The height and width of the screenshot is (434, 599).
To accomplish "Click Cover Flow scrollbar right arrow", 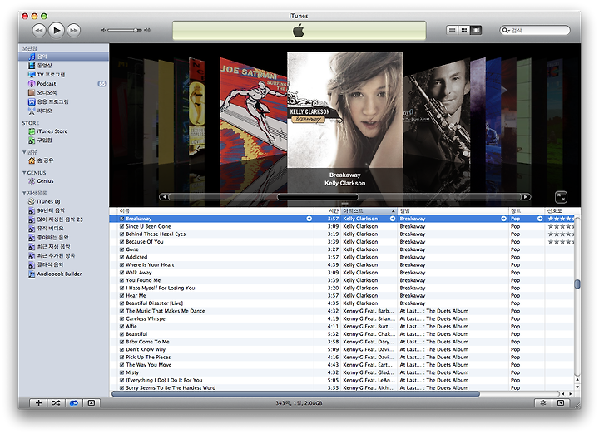I will pyautogui.click(x=526, y=197).
